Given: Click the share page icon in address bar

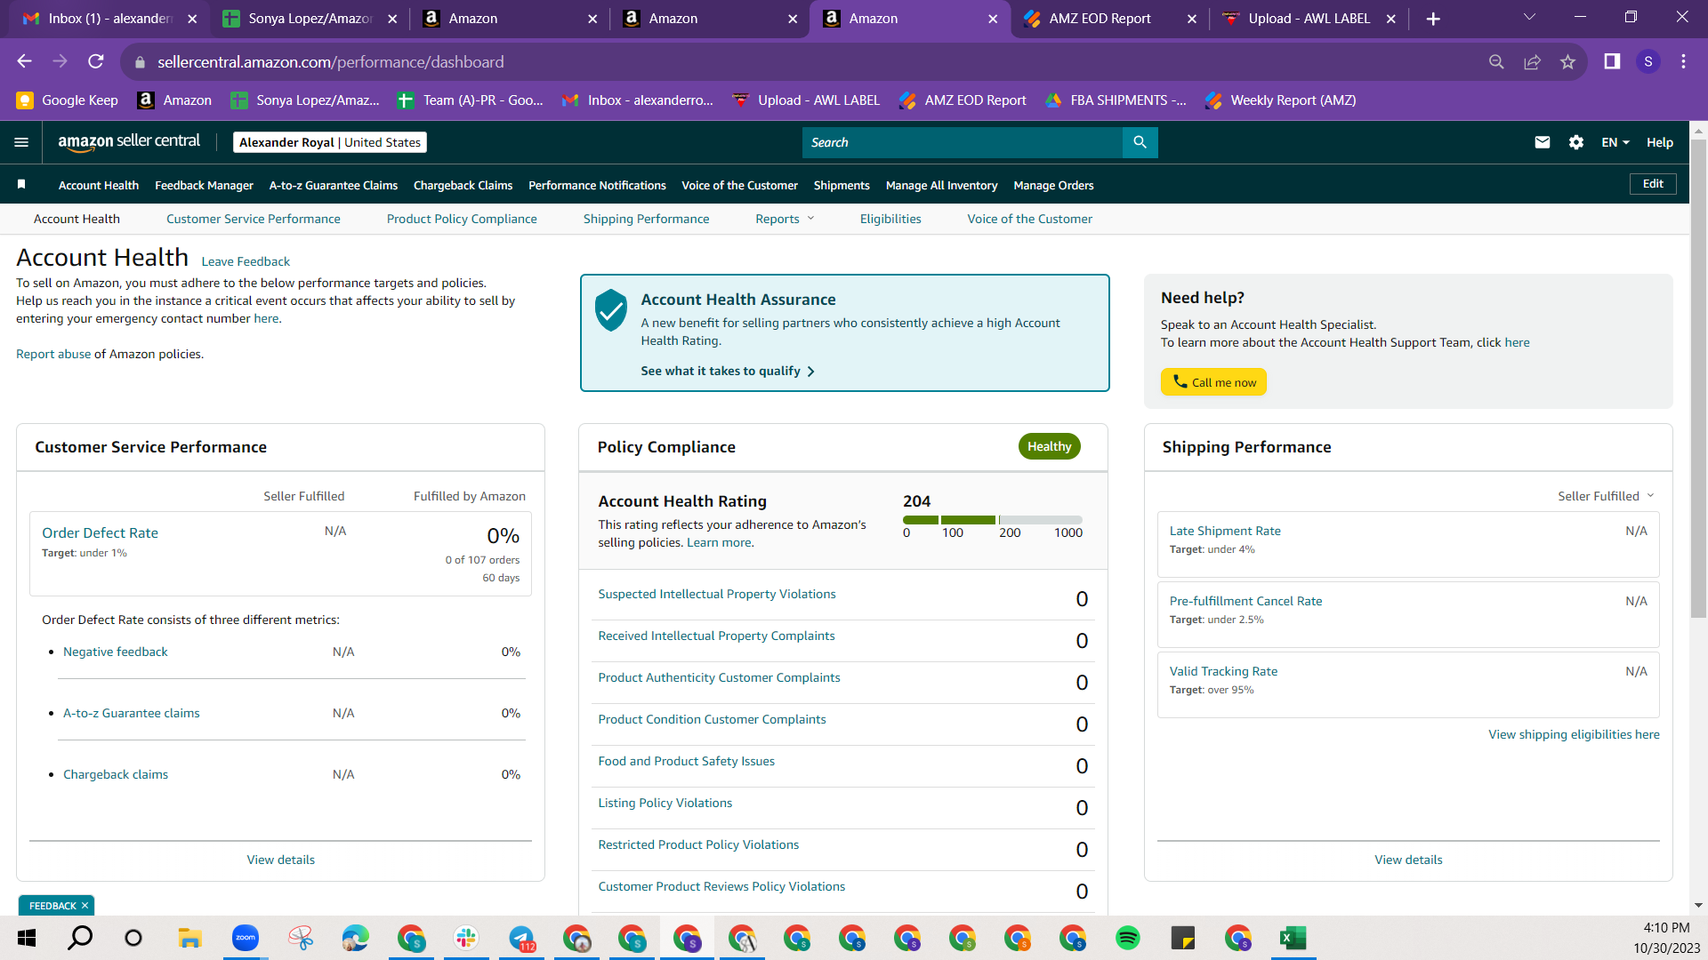Looking at the screenshot, I should (x=1532, y=61).
